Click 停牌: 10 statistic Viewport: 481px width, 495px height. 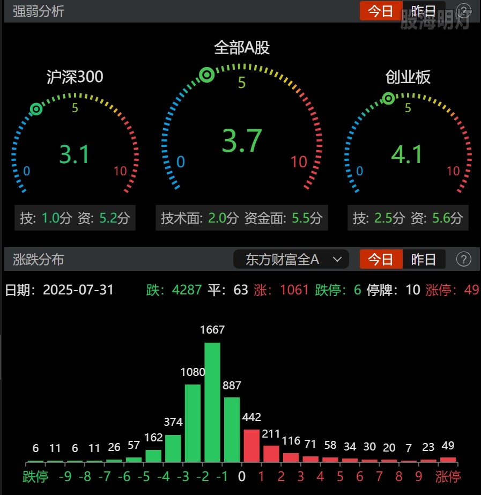393,290
